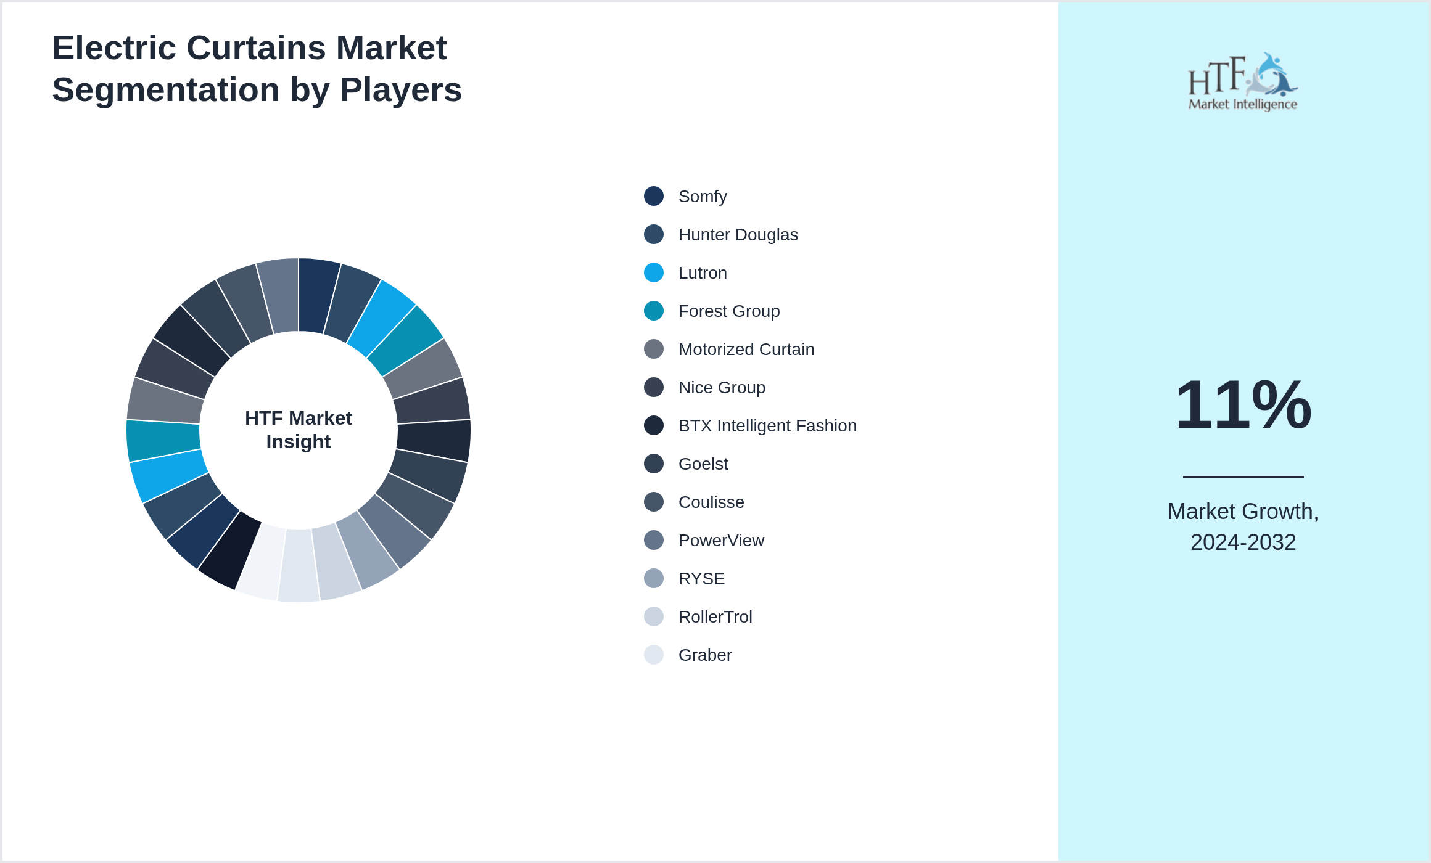
Task: Select the Coulisse legend label
Action: [x=711, y=502]
